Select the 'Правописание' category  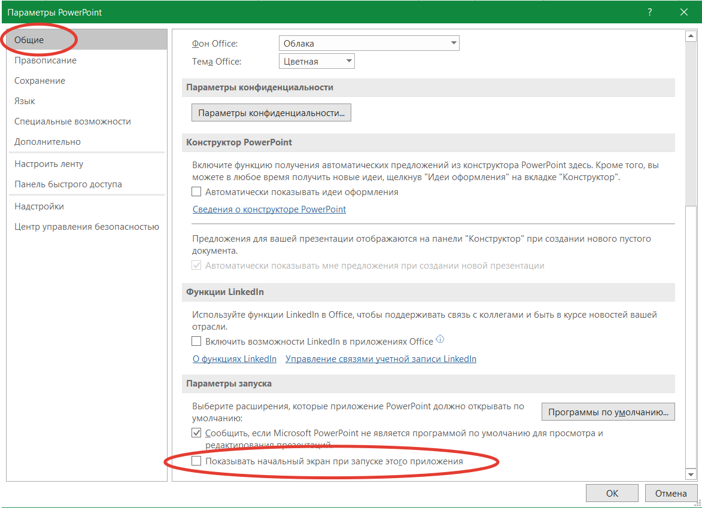(45, 60)
